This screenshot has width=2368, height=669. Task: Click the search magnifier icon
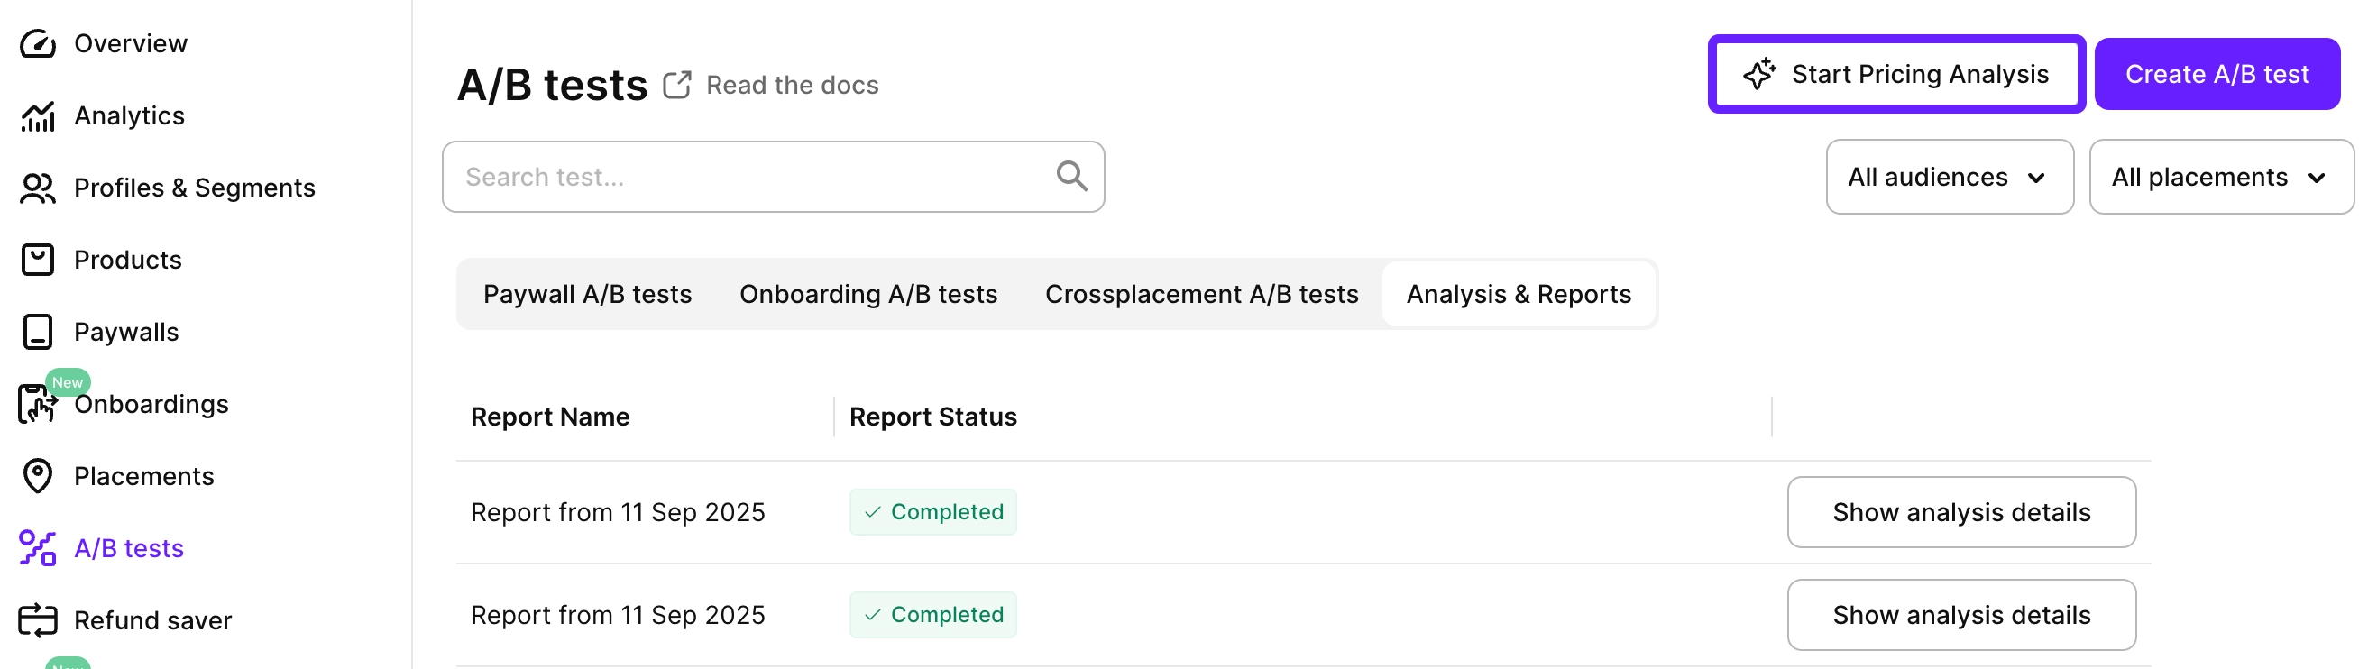tap(1071, 176)
